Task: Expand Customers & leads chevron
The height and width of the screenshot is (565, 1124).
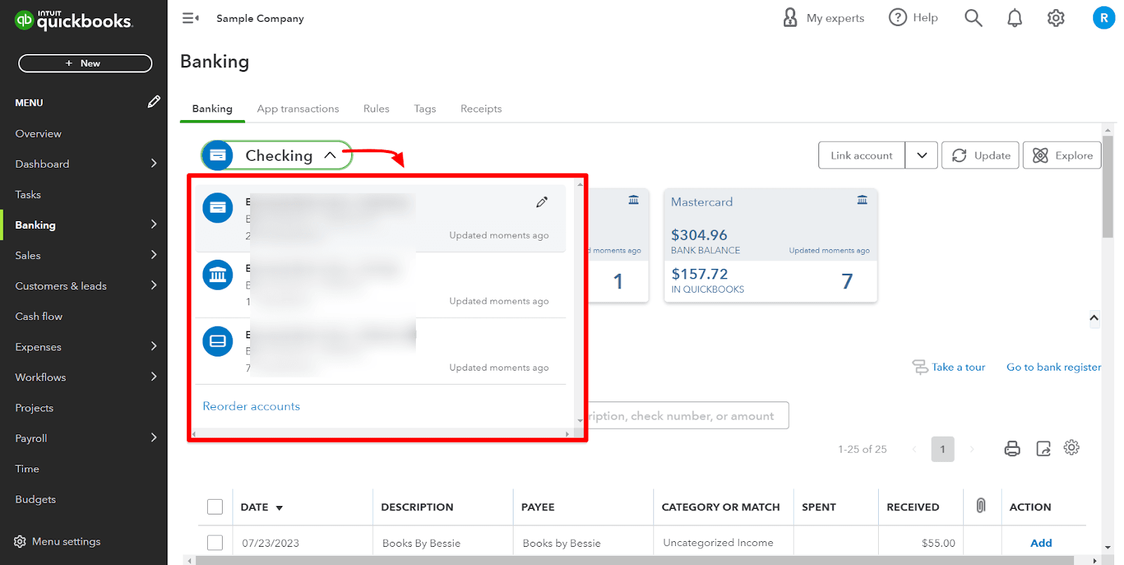Action: tap(154, 286)
